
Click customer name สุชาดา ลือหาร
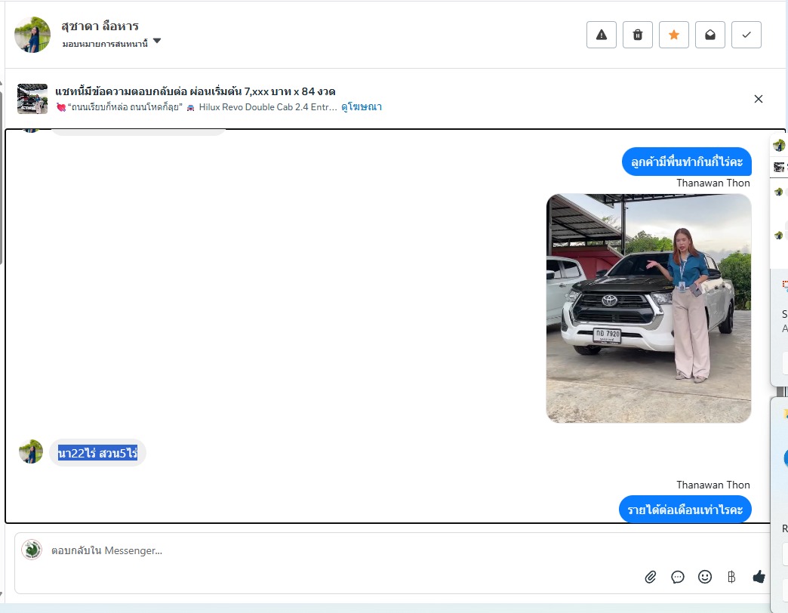coord(100,26)
